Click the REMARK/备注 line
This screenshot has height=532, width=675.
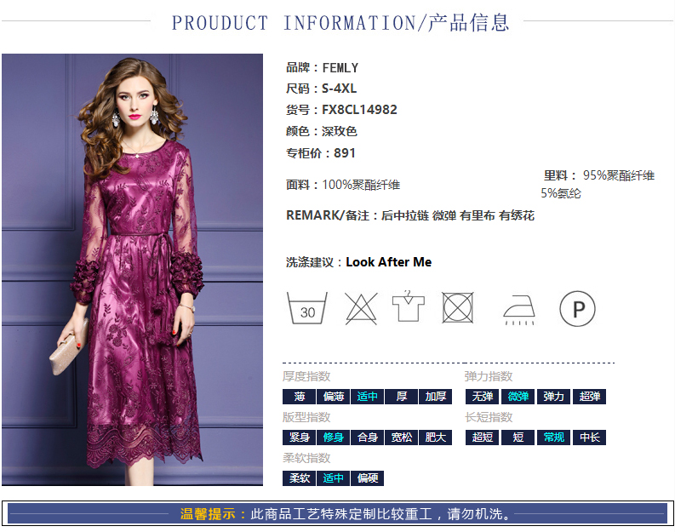coord(410,215)
